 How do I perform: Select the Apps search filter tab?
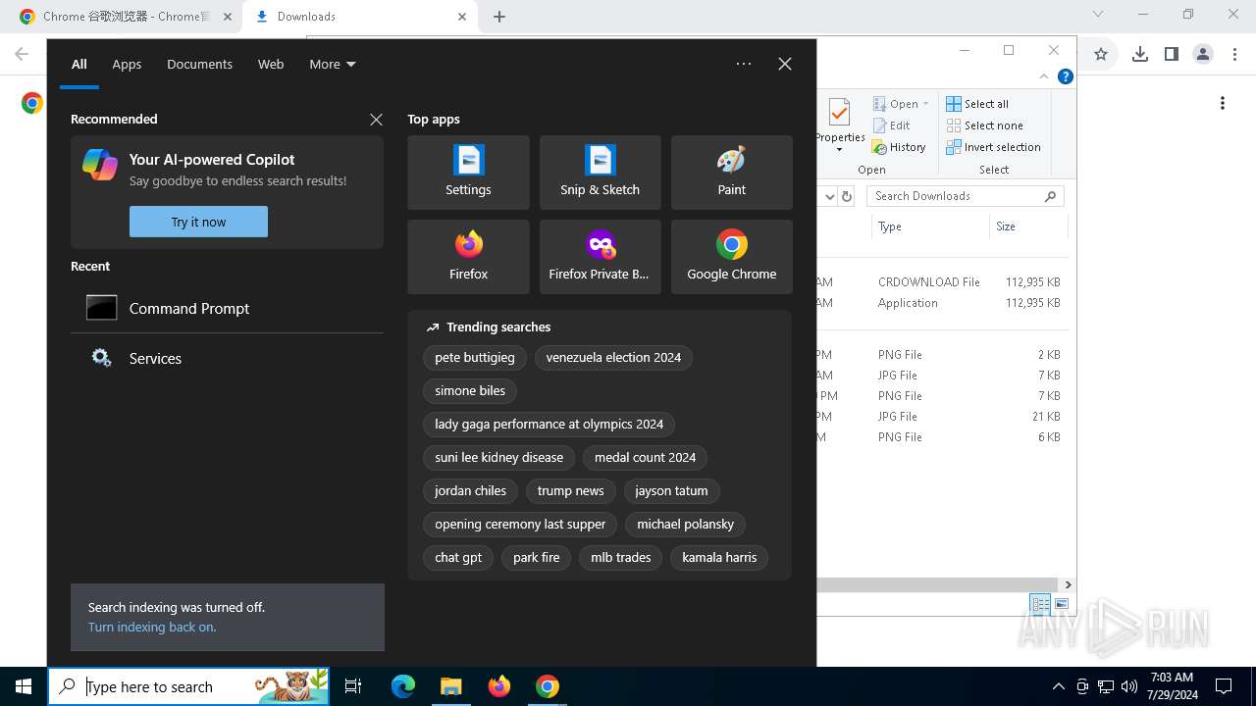pyautogui.click(x=127, y=64)
